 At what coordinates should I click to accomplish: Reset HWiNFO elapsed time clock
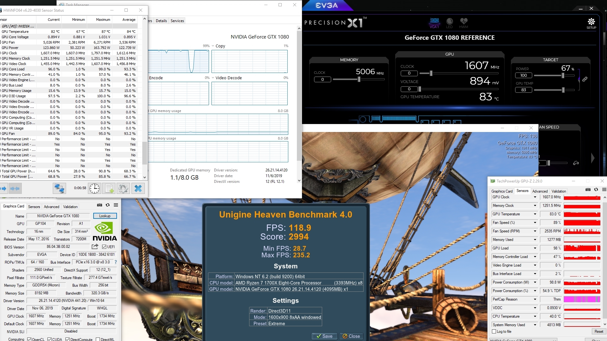94,188
